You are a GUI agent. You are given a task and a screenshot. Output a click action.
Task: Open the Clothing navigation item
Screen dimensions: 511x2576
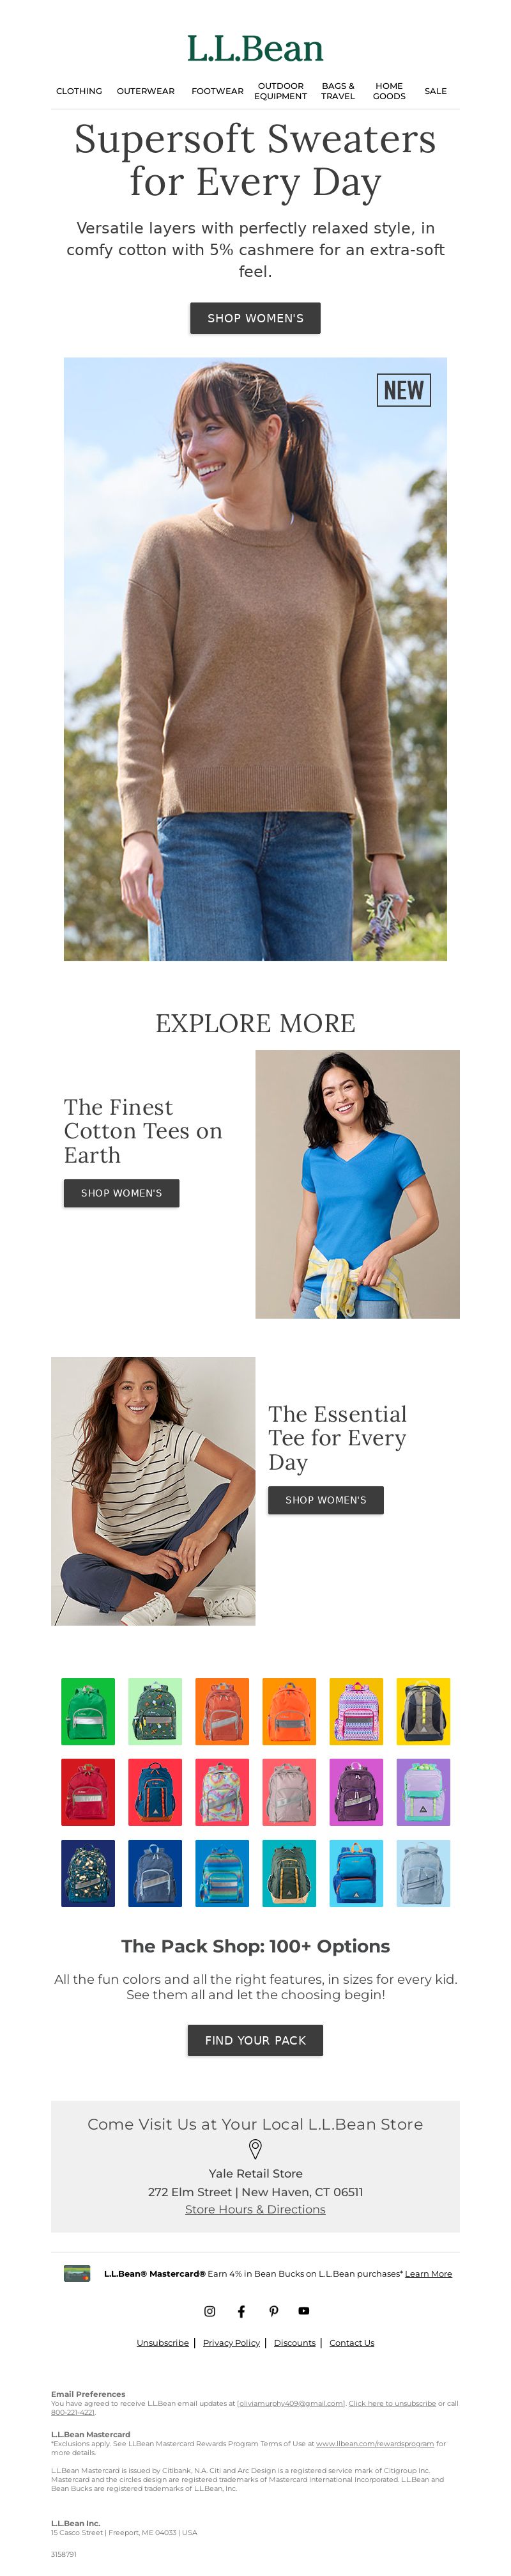point(79,91)
